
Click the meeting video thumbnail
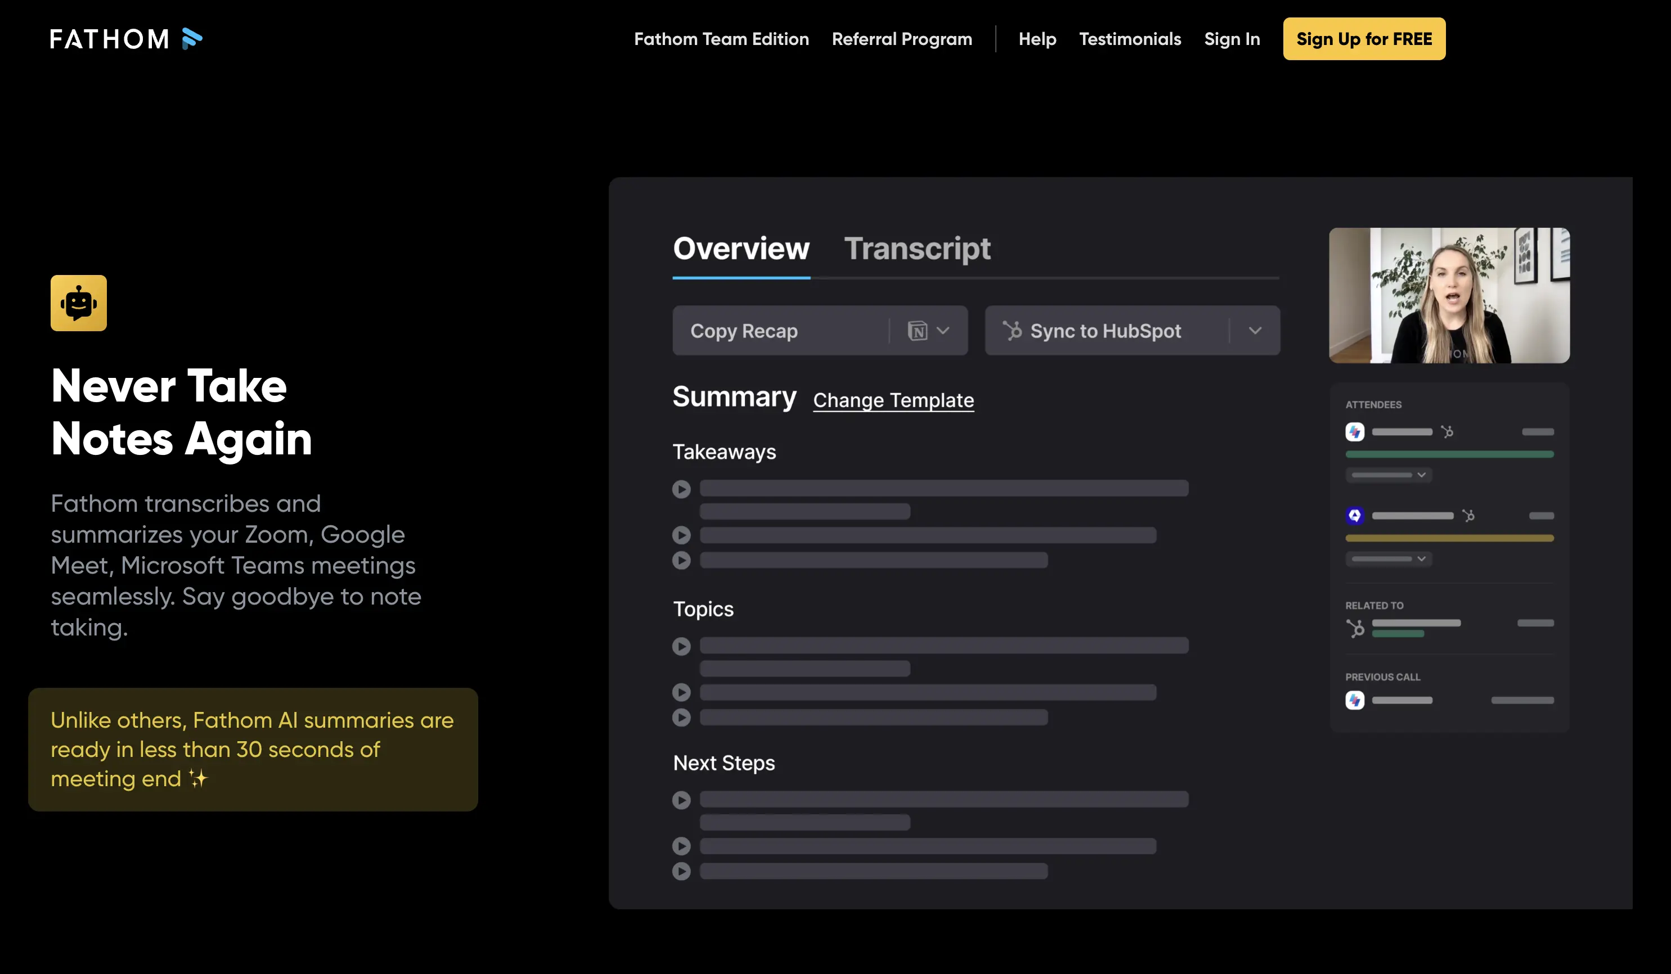[1449, 295]
